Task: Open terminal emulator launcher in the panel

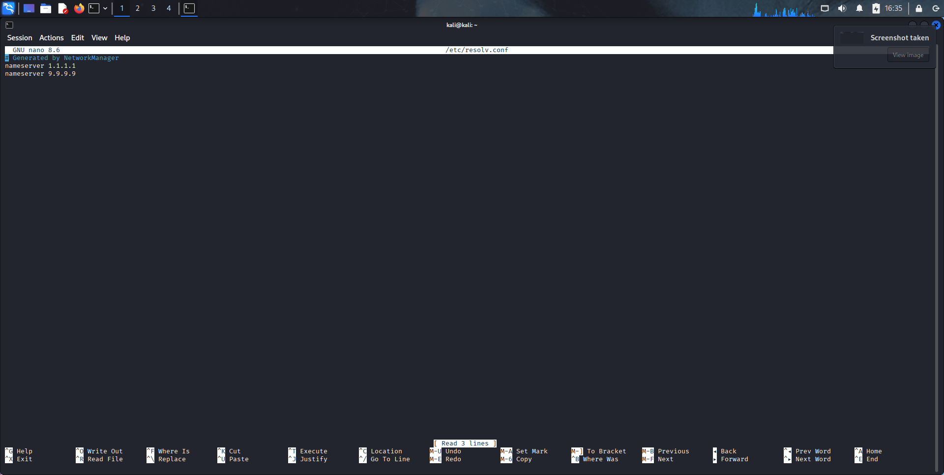Action: 94,8
